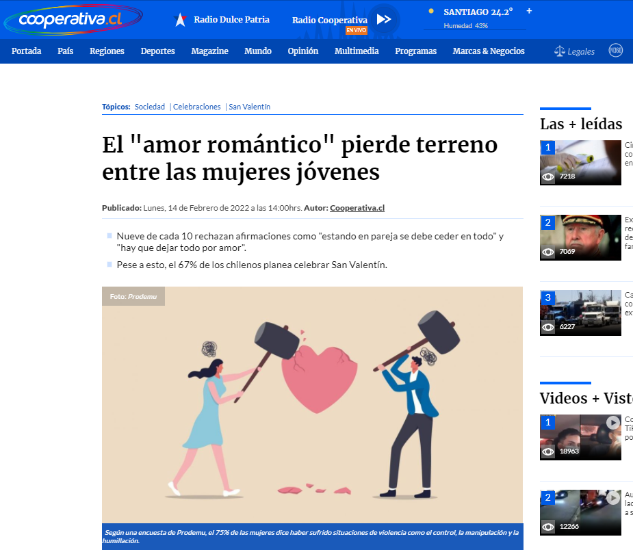Open Marcas & Negocios section

(488, 51)
